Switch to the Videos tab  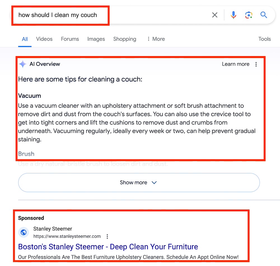(x=44, y=39)
